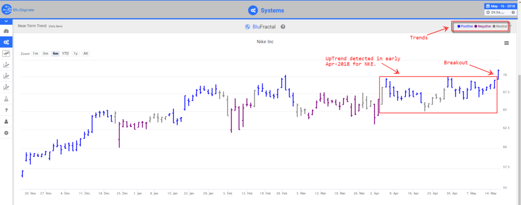
Task: Select the Systems gears sidebar icon
Action: click(6, 42)
